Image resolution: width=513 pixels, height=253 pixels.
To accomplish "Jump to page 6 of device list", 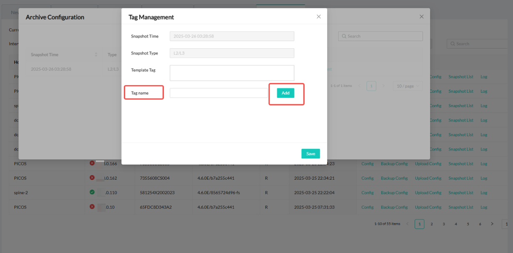I will click(480, 224).
